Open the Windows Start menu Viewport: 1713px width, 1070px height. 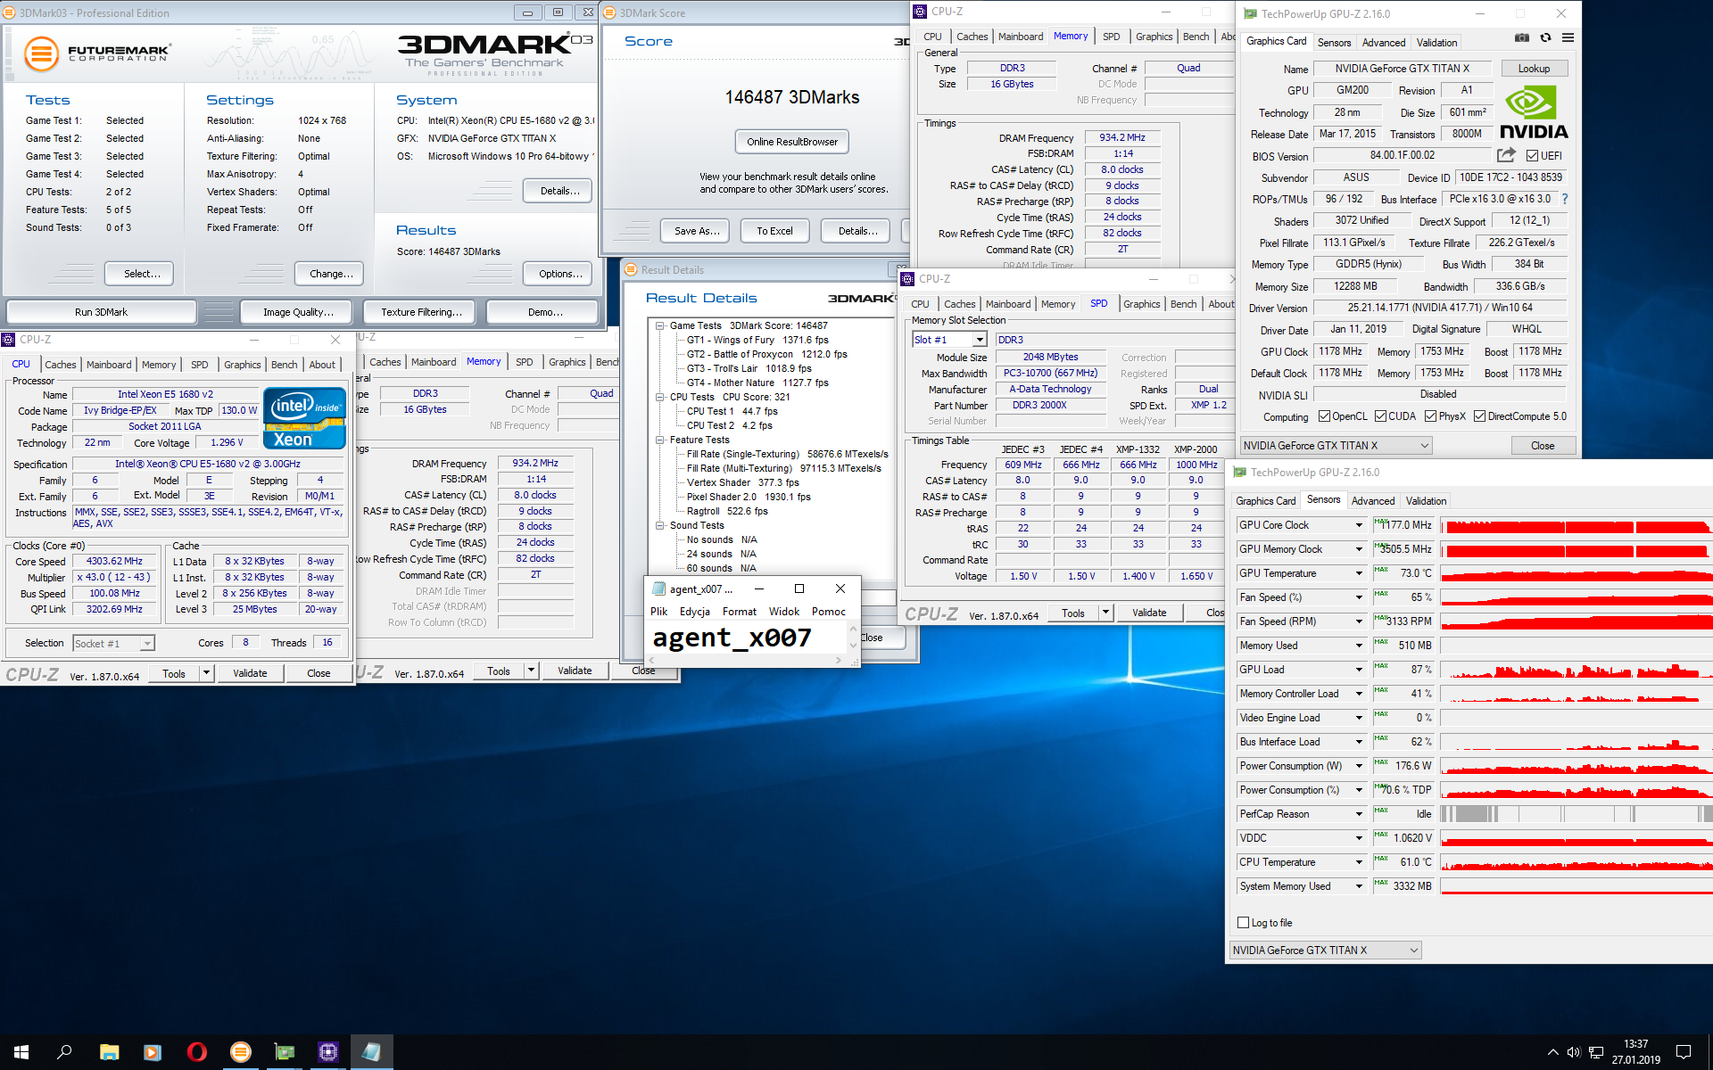click(21, 1052)
